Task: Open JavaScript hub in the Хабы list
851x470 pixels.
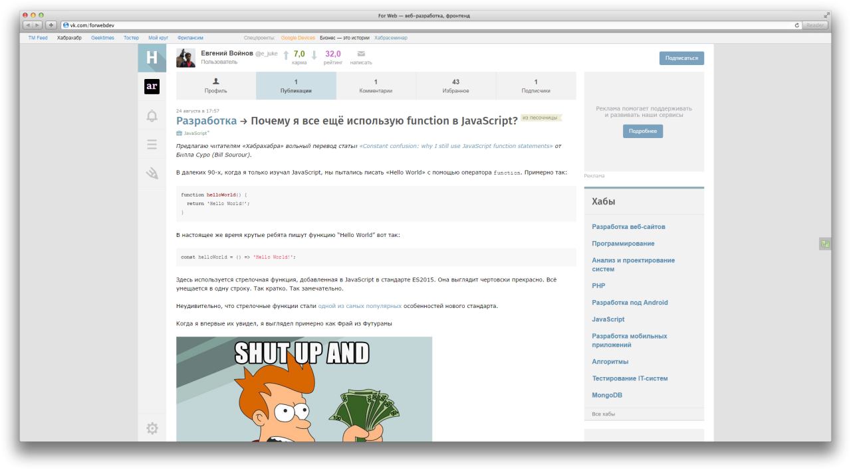Action: pos(608,319)
